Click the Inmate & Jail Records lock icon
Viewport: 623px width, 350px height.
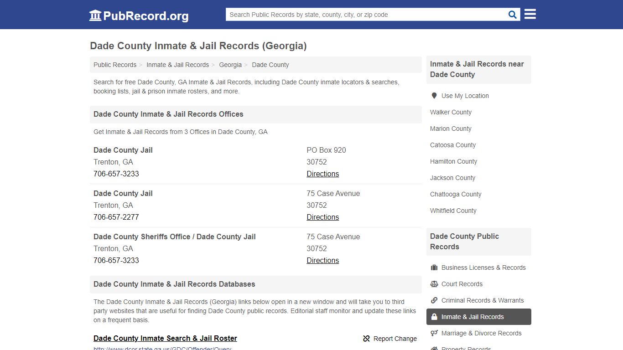pos(434,317)
